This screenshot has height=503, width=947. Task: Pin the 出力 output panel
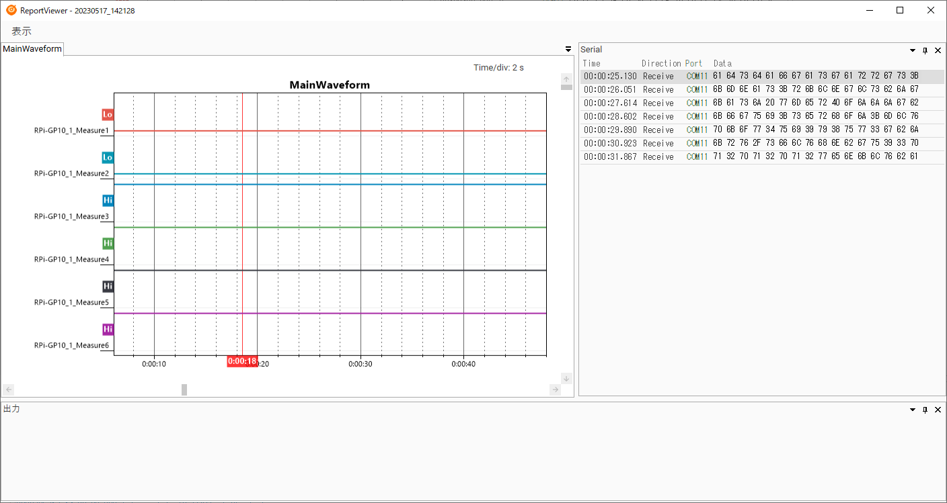pos(925,410)
